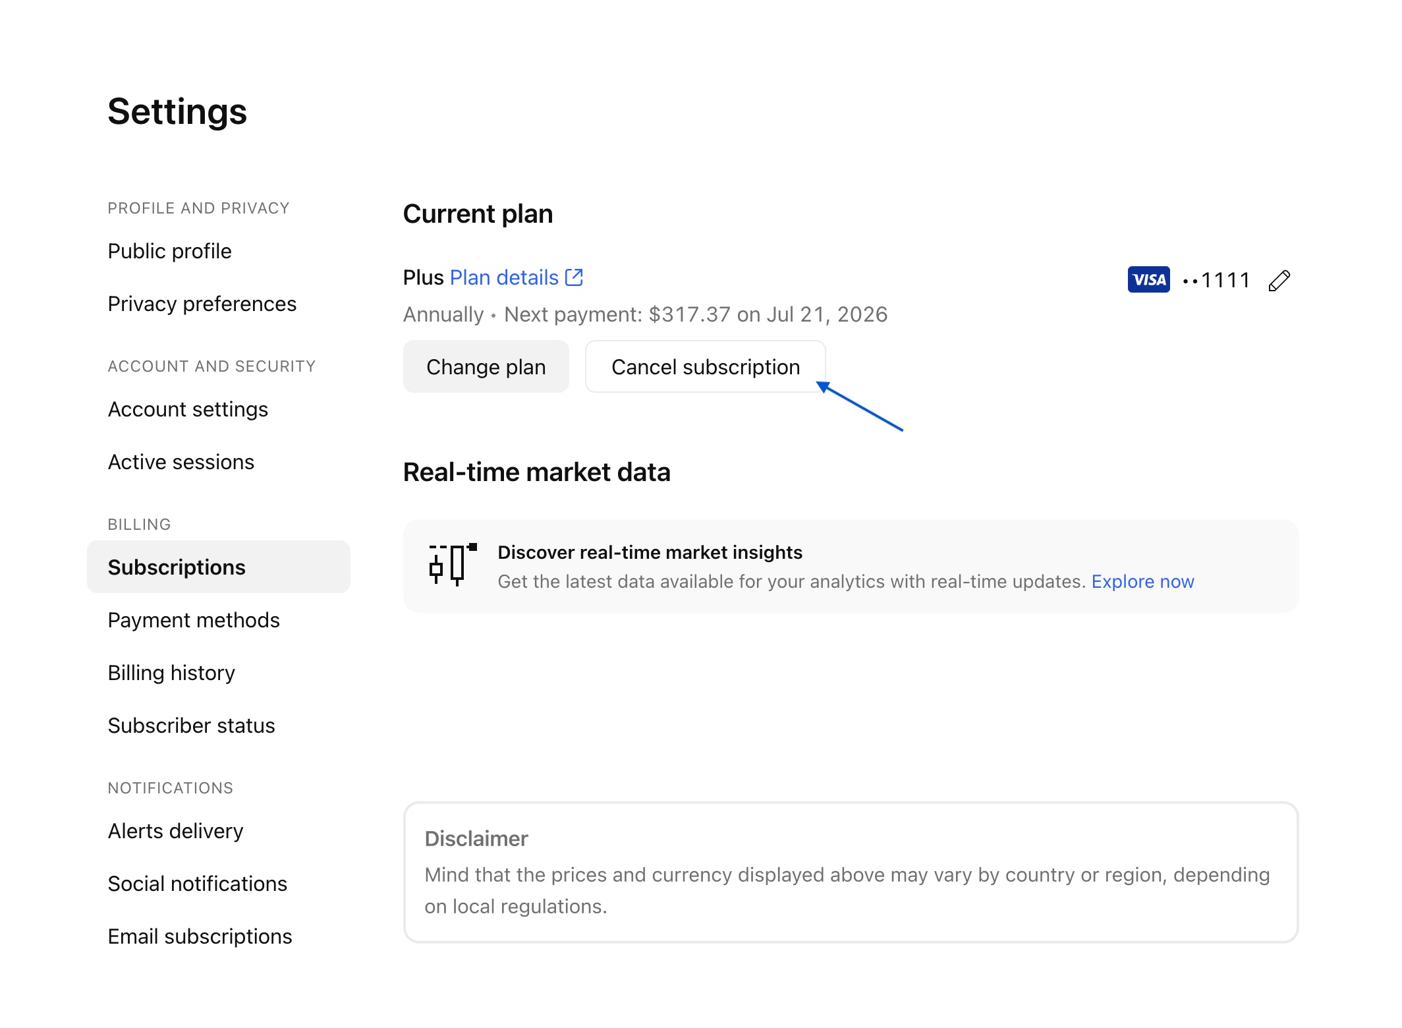Follow the Explore now link
The height and width of the screenshot is (1028, 1402).
[1142, 581]
